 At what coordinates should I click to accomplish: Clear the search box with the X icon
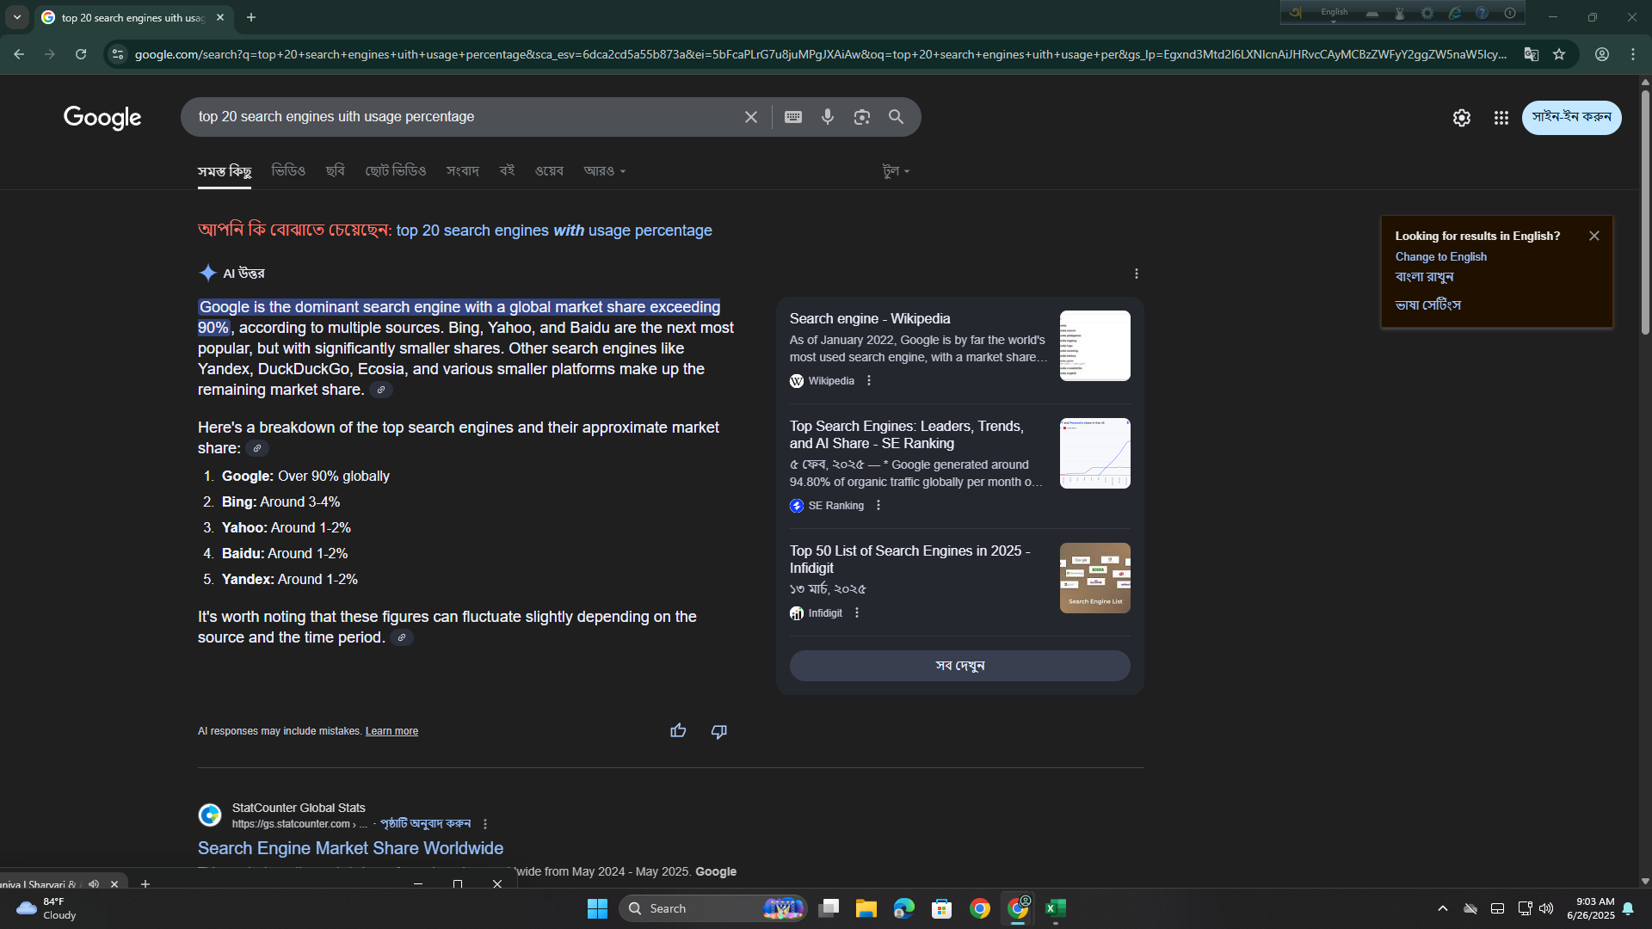[750, 117]
